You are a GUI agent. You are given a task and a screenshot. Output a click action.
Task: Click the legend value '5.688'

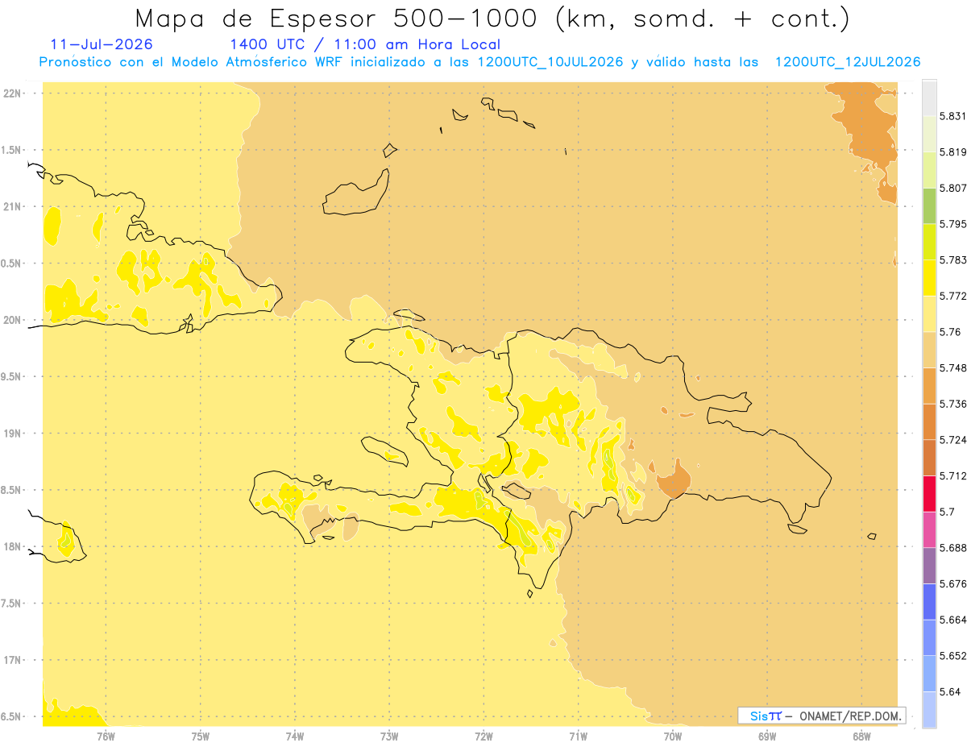point(952,548)
